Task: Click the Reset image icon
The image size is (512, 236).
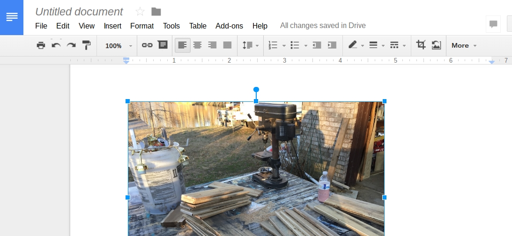Action: click(436, 45)
